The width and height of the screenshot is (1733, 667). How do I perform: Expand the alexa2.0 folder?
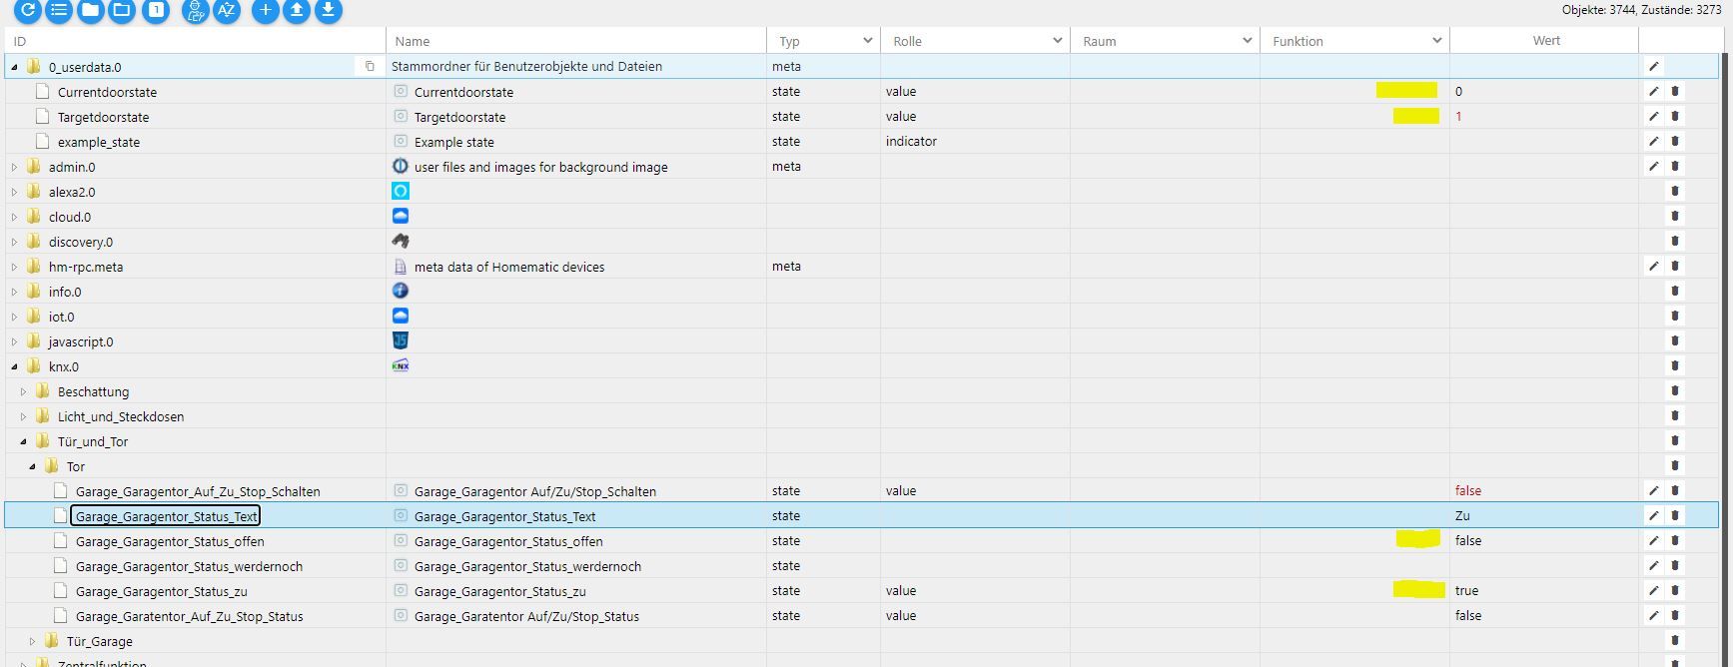pyautogui.click(x=15, y=192)
